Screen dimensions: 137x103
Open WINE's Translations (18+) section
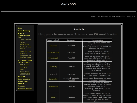(24, 35)
